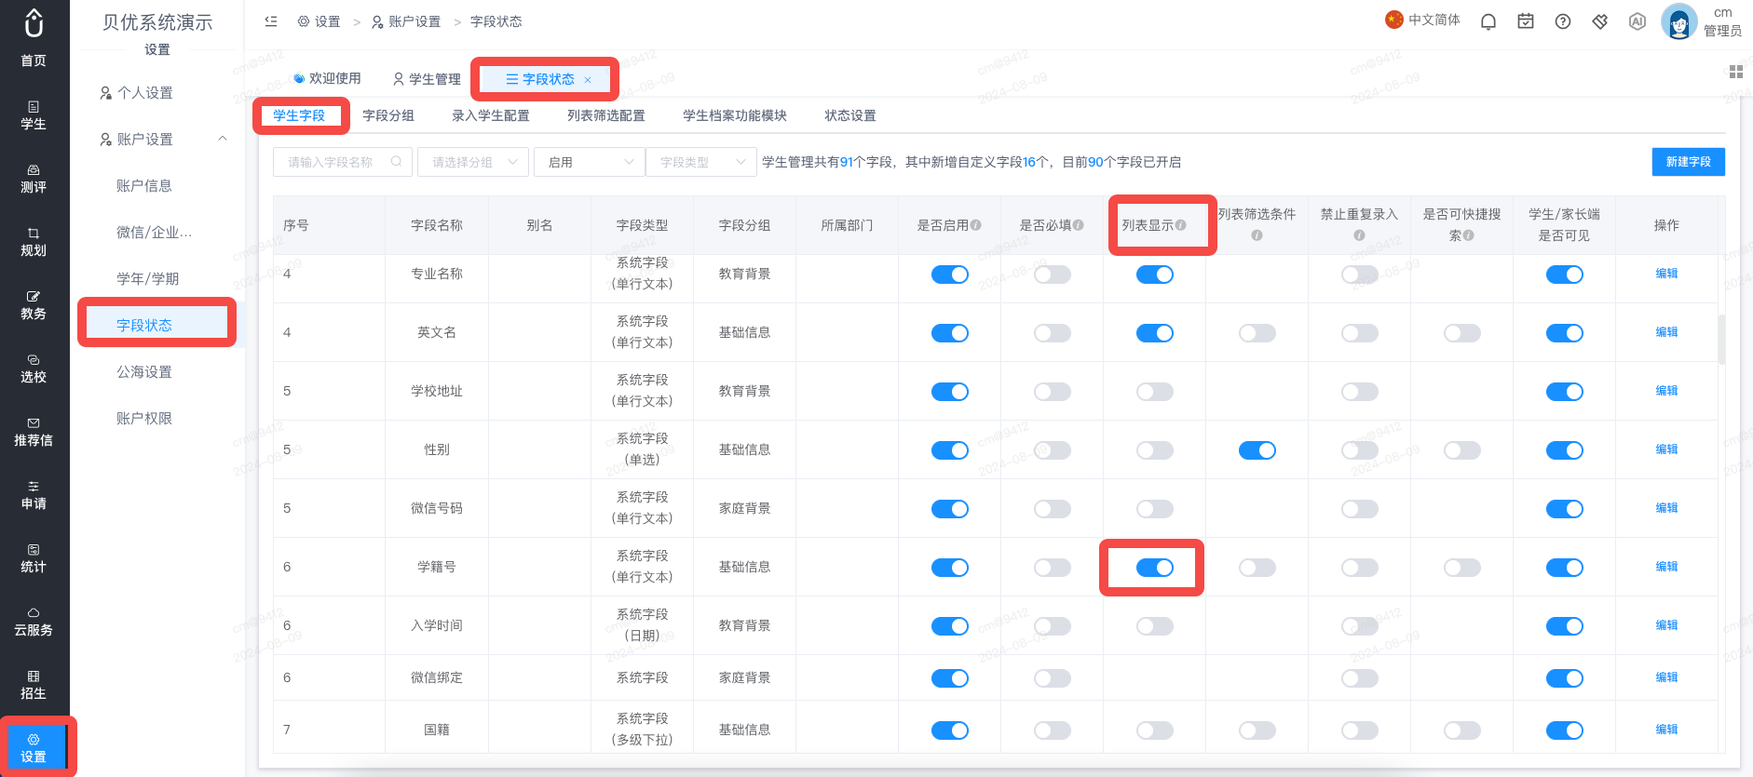Image resolution: width=1753 pixels, height=777 pixels.
Task: Open the 字段类型 filter dropdown
Action: point(701,162)
